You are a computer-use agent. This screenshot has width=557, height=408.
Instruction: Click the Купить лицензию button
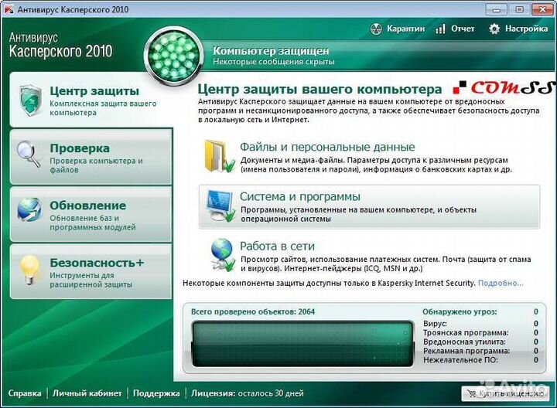504,393
